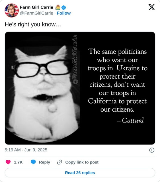Open the 5:19 AM Jun 9, 2025 timestamp
160x182 pixels.
coord(26,150)
